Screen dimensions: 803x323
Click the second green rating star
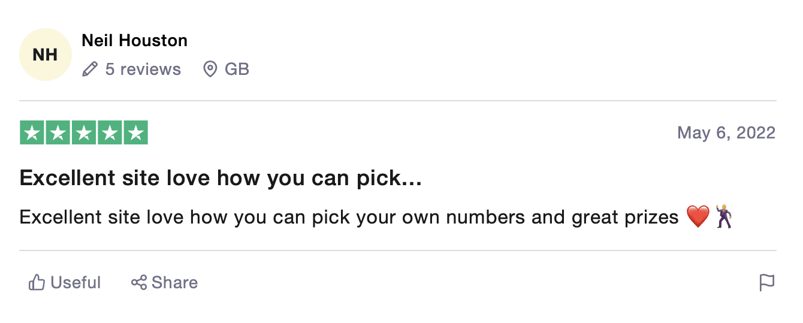pyautogui.click(x=58, y=133)
